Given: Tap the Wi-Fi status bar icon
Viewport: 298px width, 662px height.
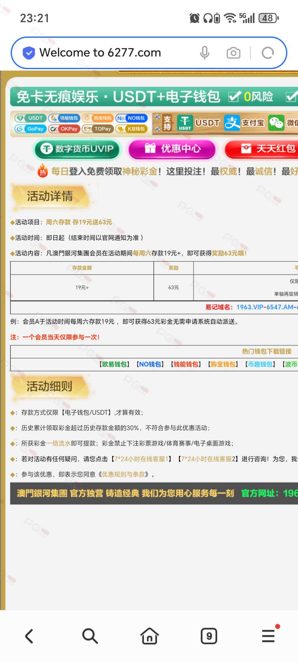Looking at the screenshot, I should click(x=230, y=18).
